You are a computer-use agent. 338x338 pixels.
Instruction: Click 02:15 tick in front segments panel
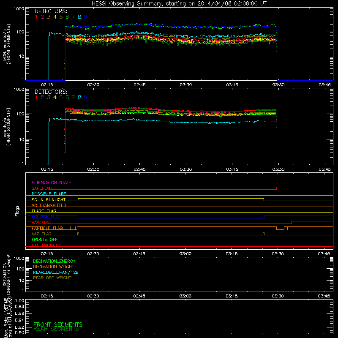pos(47,85)
